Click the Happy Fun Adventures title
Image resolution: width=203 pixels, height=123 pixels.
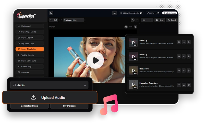coord(149,83)
